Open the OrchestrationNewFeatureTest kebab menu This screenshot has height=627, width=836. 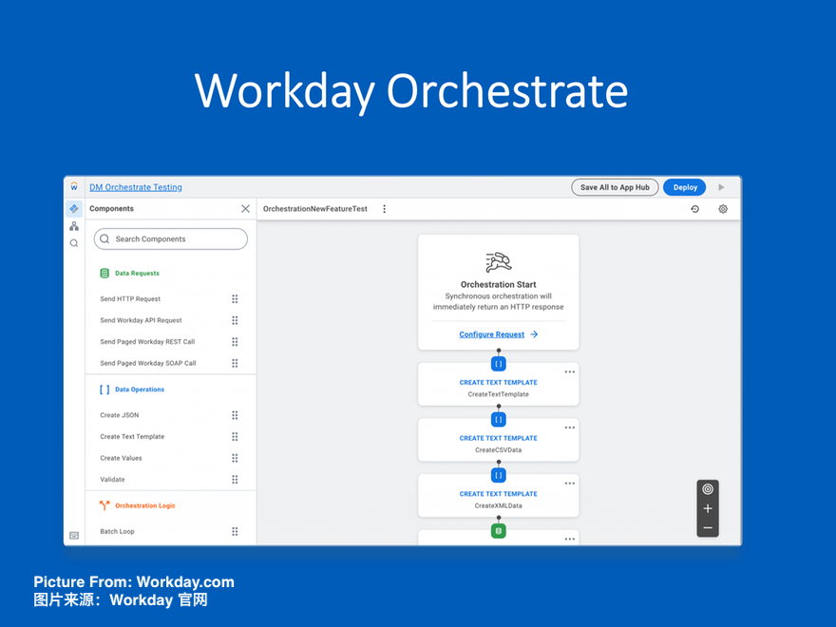click(x=384, y=208)
